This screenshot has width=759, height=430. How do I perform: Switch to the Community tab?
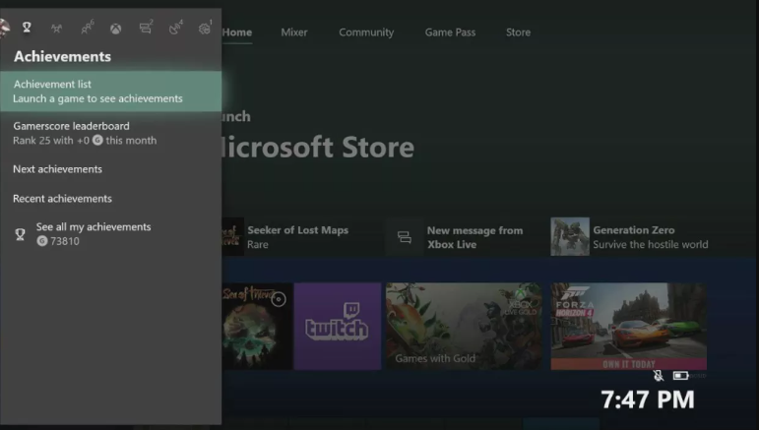[x=366, y=32]
